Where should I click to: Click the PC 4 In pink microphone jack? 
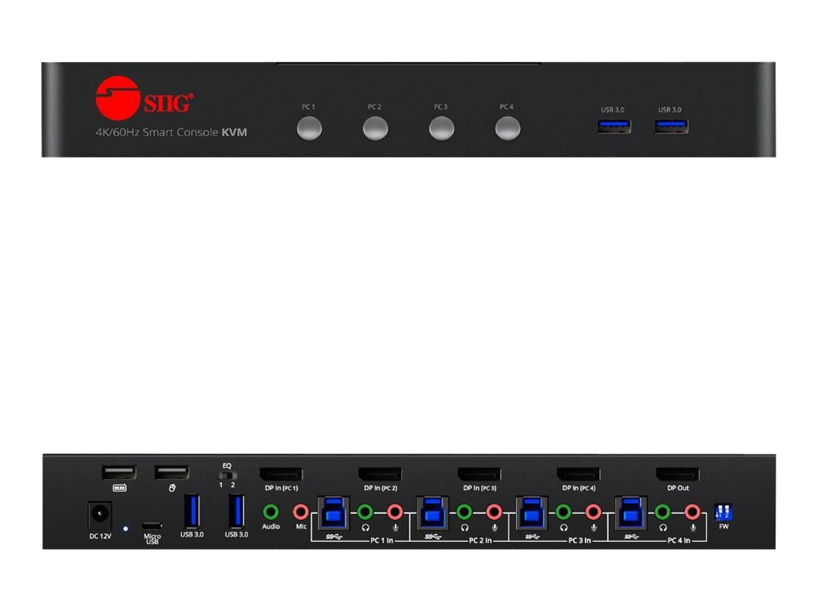coord(692,512)
